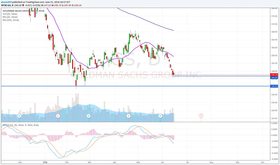Click the Mar label on the time axis
The width and height of the screenshot is (280, 165).
(90, 162)
